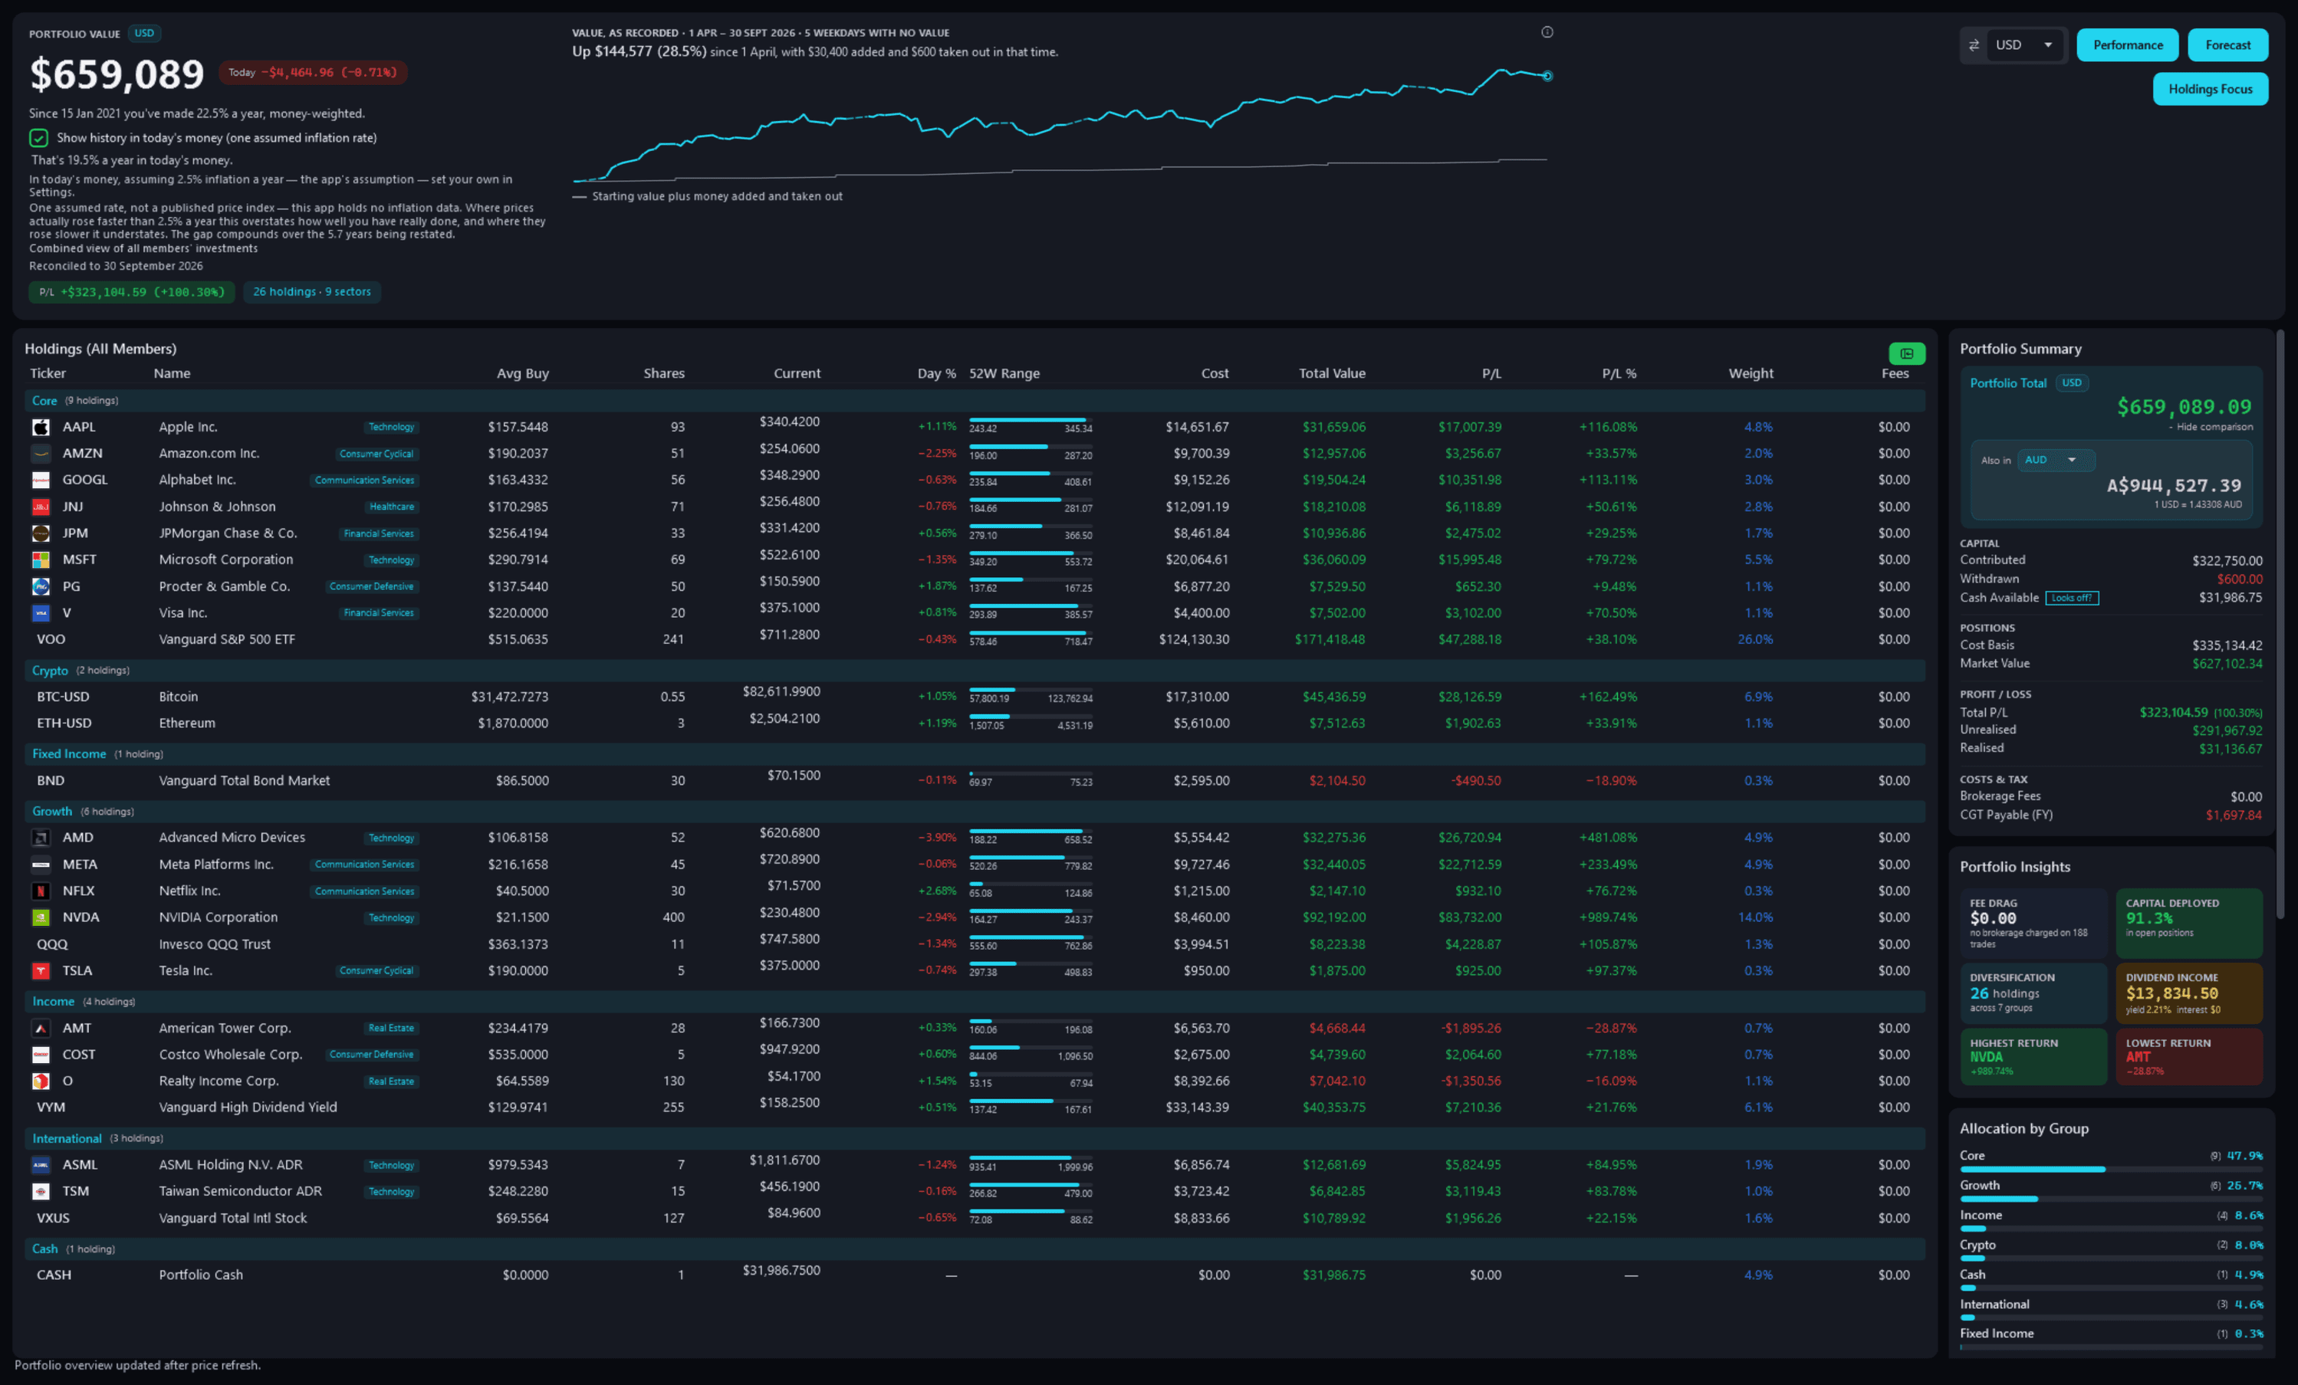This screenshot has width=2298, height=1385.
Task: Click the chart's latest value endpoint marker
Action: coord(1547,77)
